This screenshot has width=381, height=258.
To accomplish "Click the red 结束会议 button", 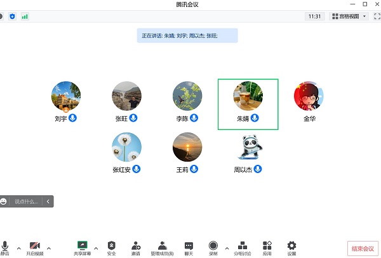I will point(363,248).
